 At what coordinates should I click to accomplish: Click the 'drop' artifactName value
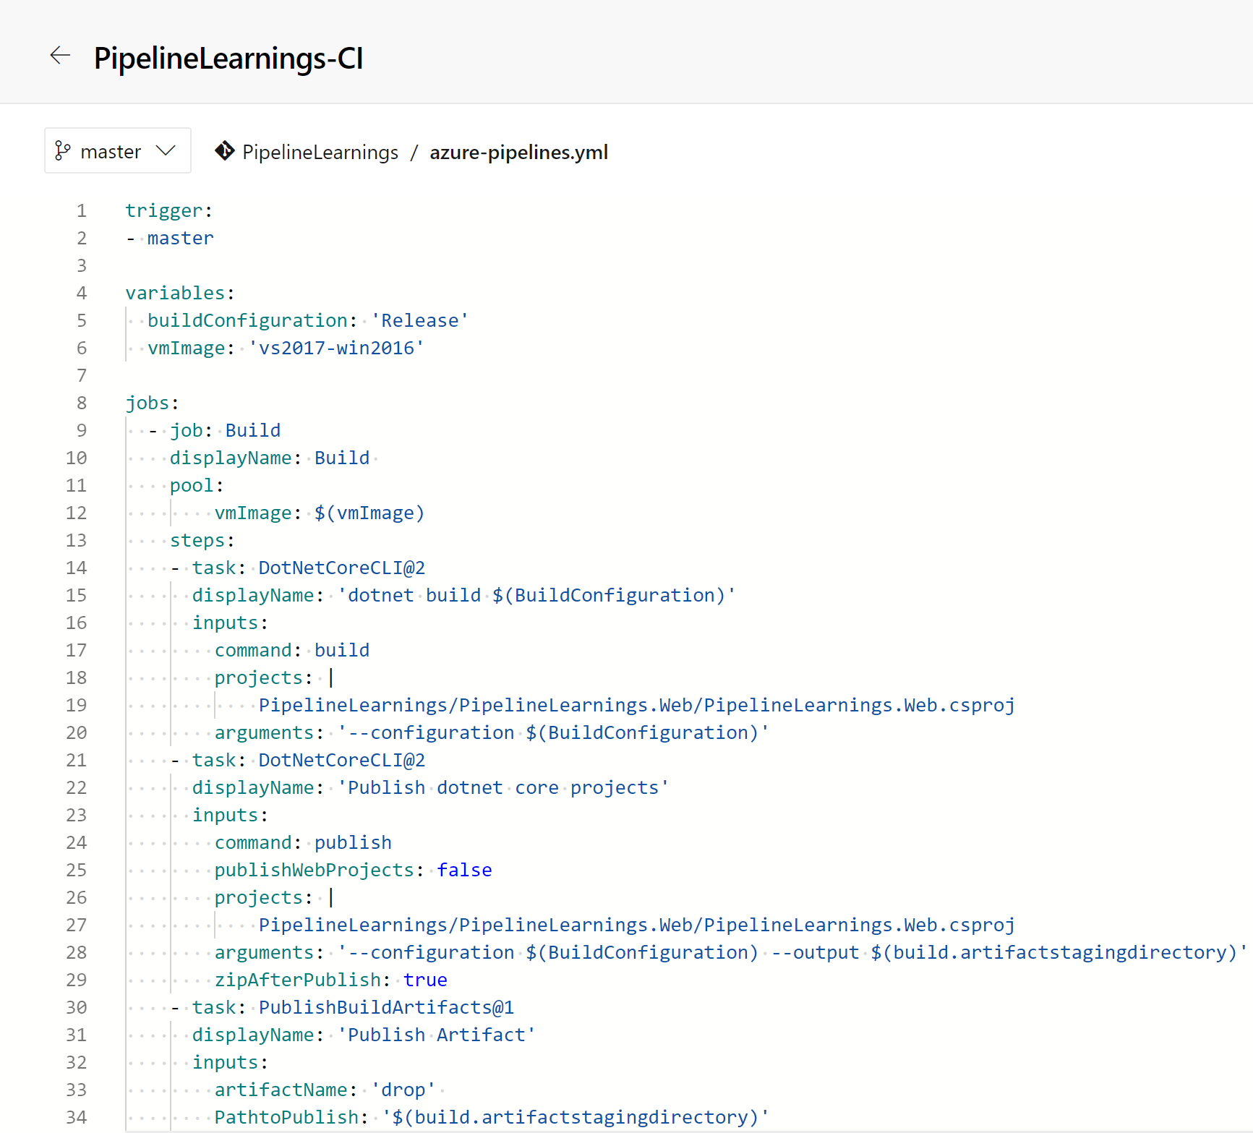pyautogui.click(x=403, y=1090)
